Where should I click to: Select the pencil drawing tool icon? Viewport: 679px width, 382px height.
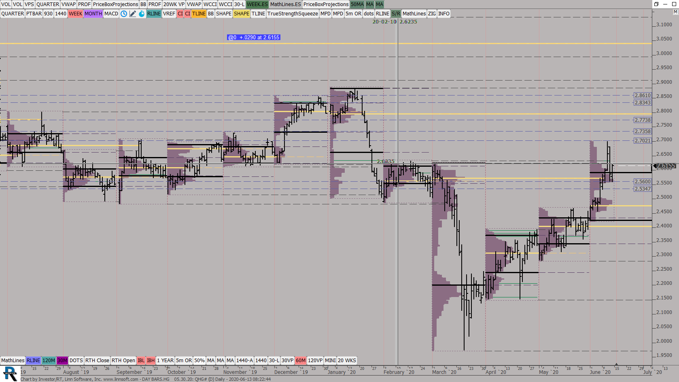coord(133,14)
